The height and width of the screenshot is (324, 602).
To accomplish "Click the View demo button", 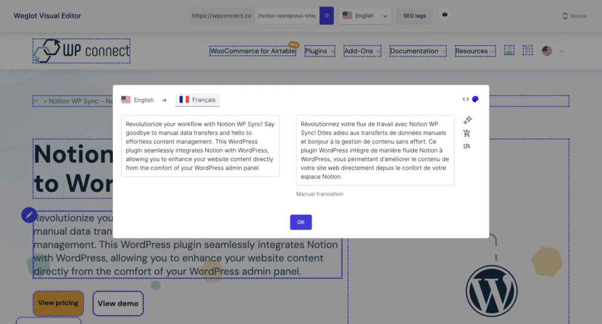I will coord(118,303).
